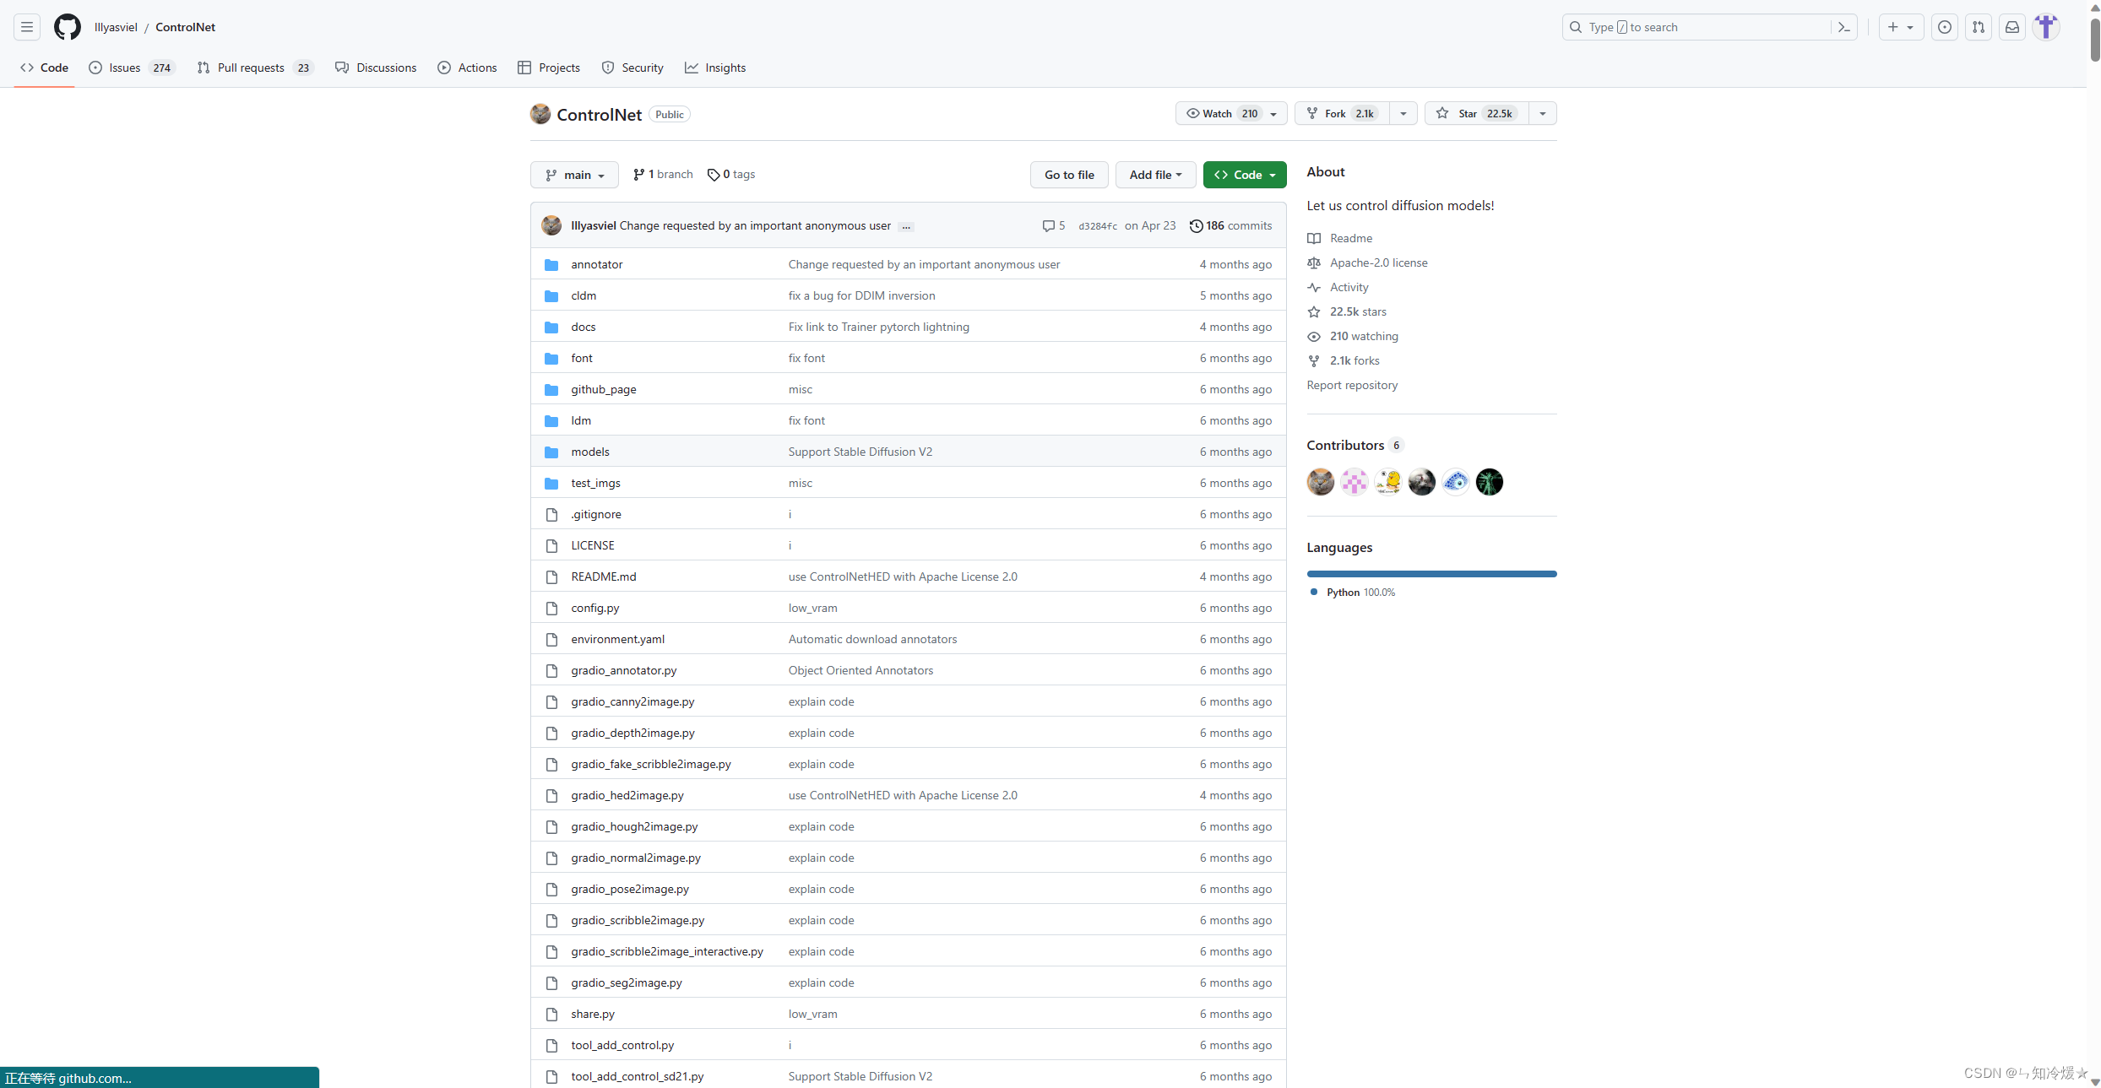Fork the ControlNet repository
2101x1088 pixels.
pos(1342,113)
